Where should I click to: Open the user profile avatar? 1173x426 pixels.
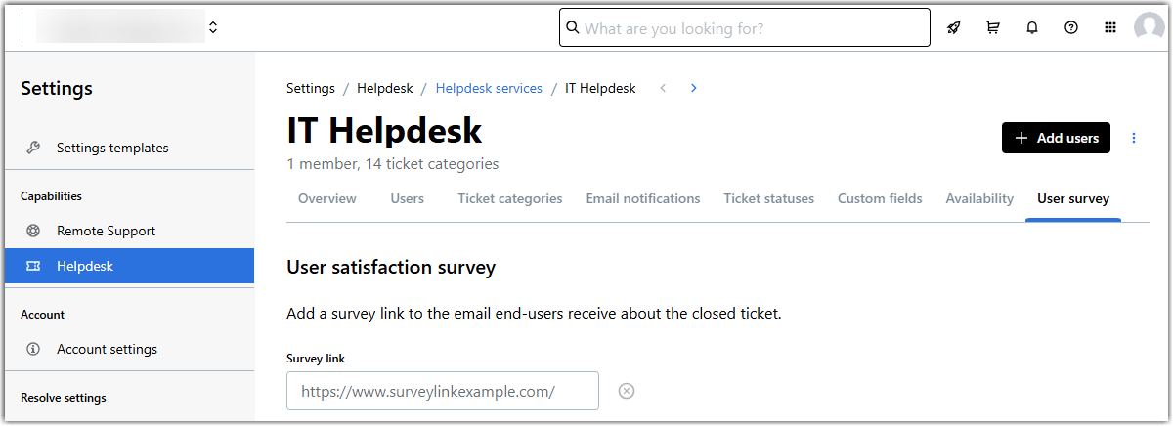pyautogui.click(x=1149, y=28)
